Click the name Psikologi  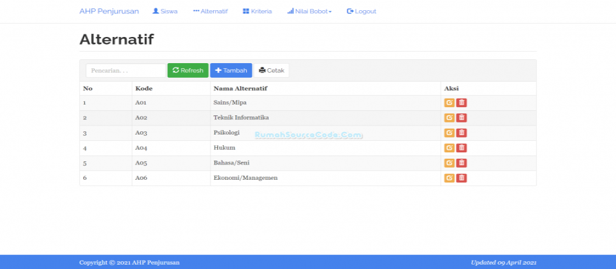click(226, 133)
